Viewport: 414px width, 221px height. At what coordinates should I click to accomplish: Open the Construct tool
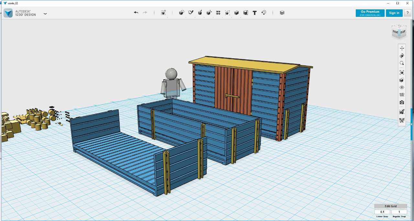point(200,13)
